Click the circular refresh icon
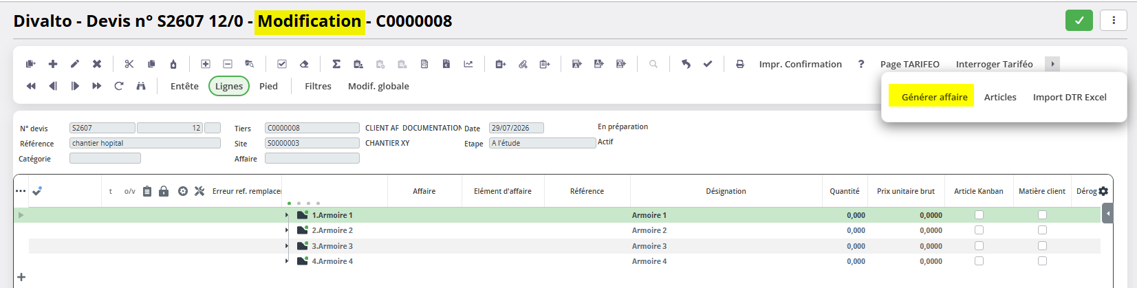 click(x=119, y=86)
